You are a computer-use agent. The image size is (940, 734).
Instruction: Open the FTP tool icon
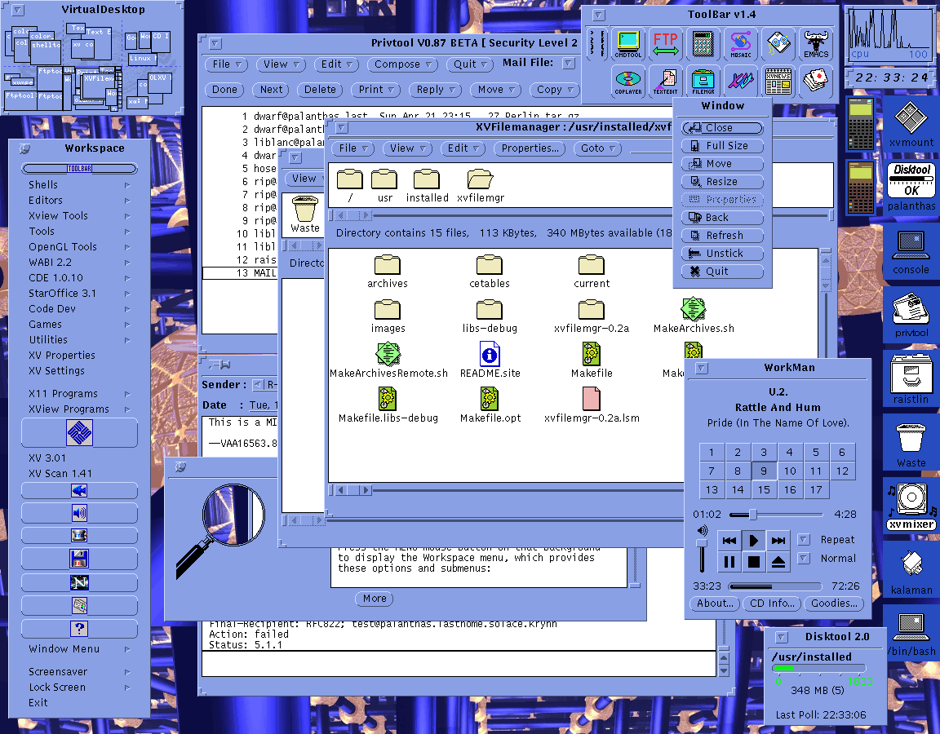(x=665, y=44)
